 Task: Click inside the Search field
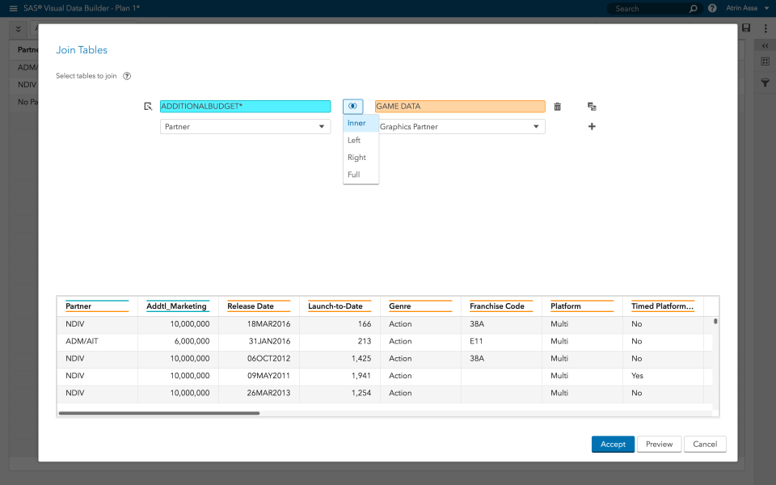tap(647, 7)
